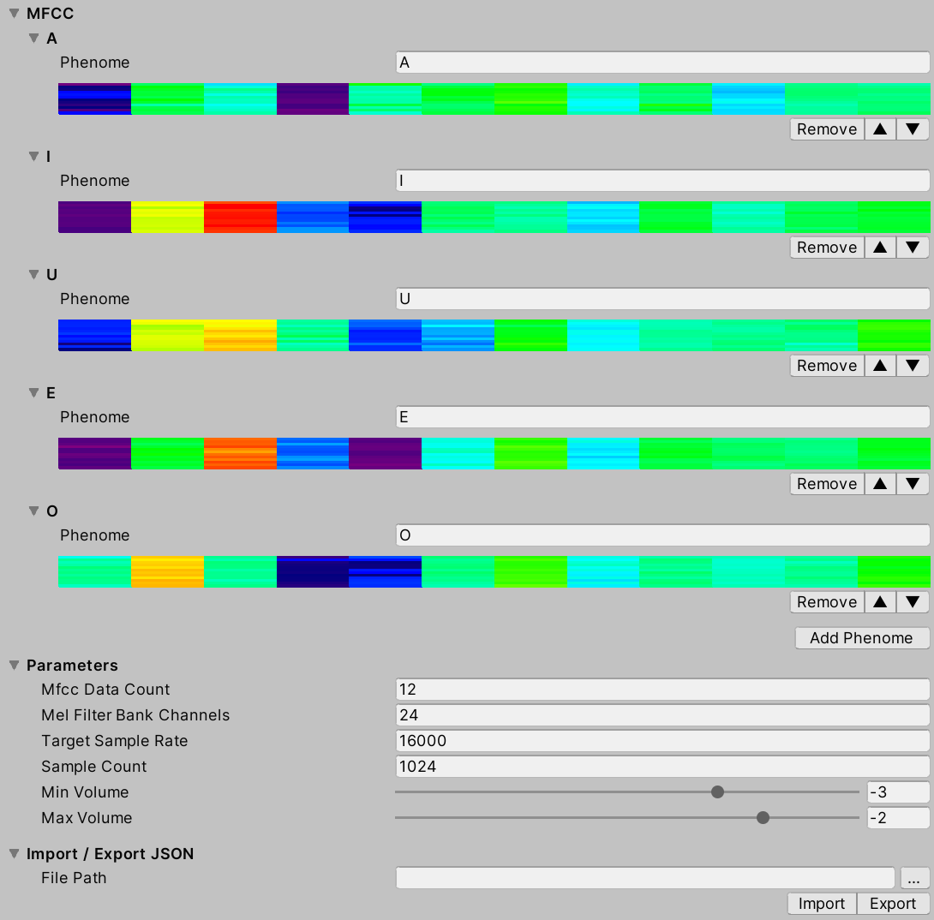
Task: Click the O phoneme MFCC color bar
Action: point(494,571)
